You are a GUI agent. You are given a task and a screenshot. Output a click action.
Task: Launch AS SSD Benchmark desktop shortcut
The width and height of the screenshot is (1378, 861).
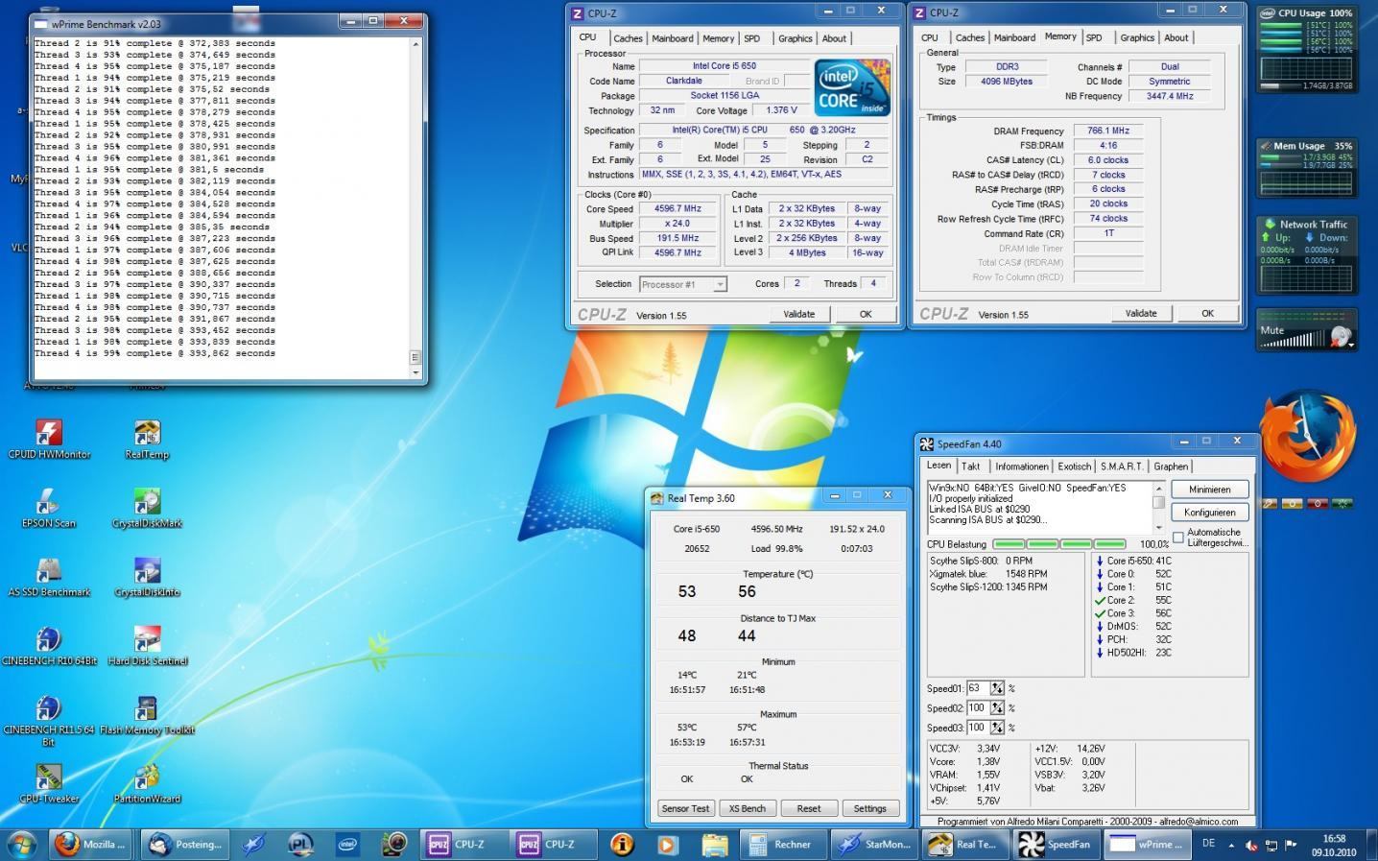point(49,578)
